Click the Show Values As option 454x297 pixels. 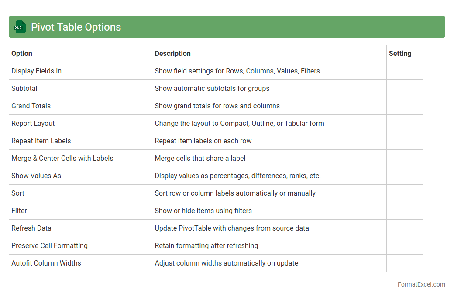(x=36, y=176)
